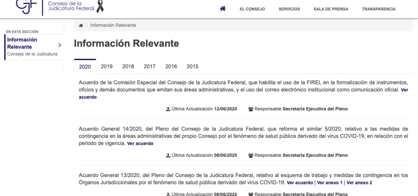Open Ver acuerdo for Acuerdo General 13/2020

point(299,183)
